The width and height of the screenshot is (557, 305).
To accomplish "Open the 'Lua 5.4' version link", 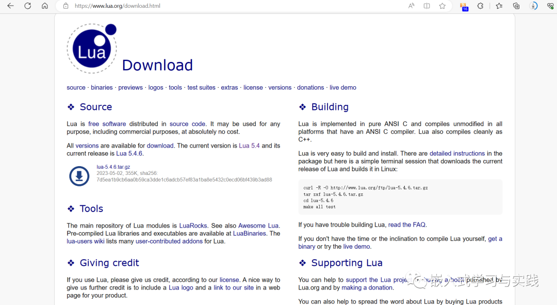I will [x=249, y=146].
